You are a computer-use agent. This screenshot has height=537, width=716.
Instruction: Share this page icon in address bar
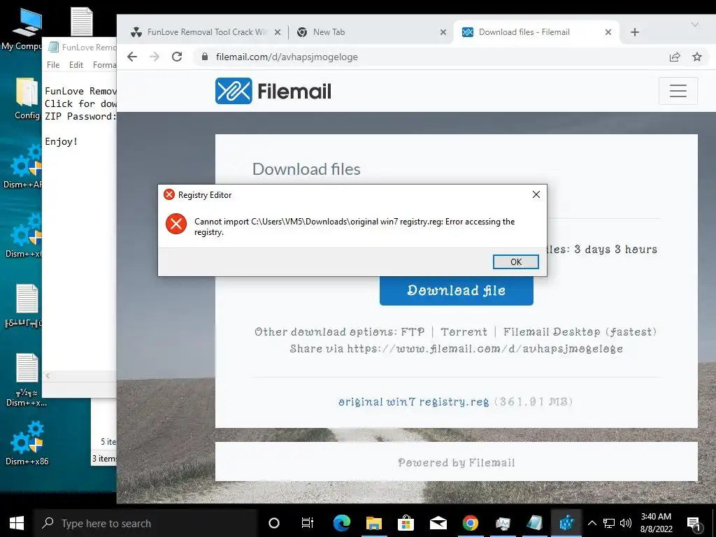point(675,57)
